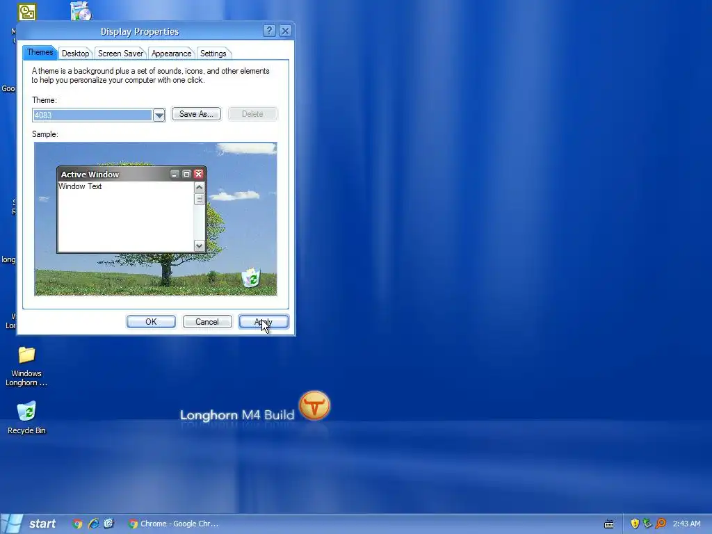Select the Outlook desktop icon at top

(x=27, y=13)
